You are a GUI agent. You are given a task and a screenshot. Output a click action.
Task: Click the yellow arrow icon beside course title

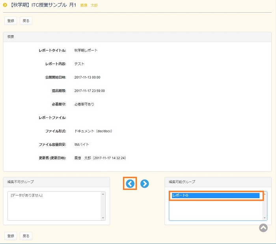[5, 5]
